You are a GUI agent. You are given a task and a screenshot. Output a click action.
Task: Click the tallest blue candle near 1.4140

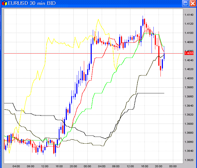pos(143,22)
